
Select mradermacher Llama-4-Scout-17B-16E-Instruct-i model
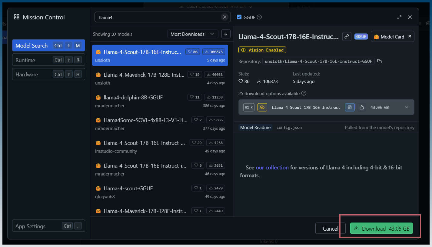click(x=160, y=169)
